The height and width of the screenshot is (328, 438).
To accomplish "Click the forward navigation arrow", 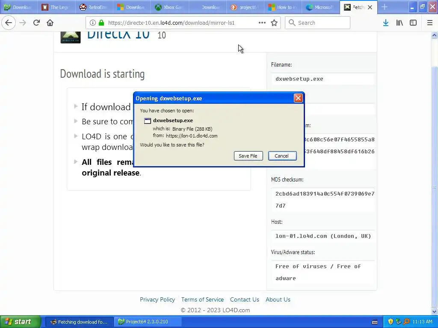I will [x=23, y=23].
